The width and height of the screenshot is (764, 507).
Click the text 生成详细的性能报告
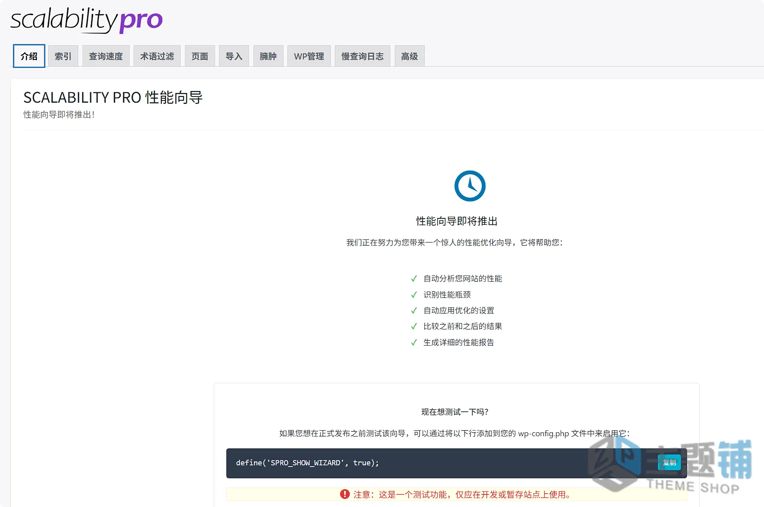(x=459, y=342)
